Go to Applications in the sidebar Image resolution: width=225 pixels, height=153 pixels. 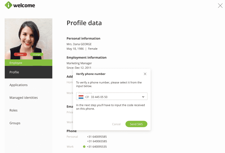(18, 85)
